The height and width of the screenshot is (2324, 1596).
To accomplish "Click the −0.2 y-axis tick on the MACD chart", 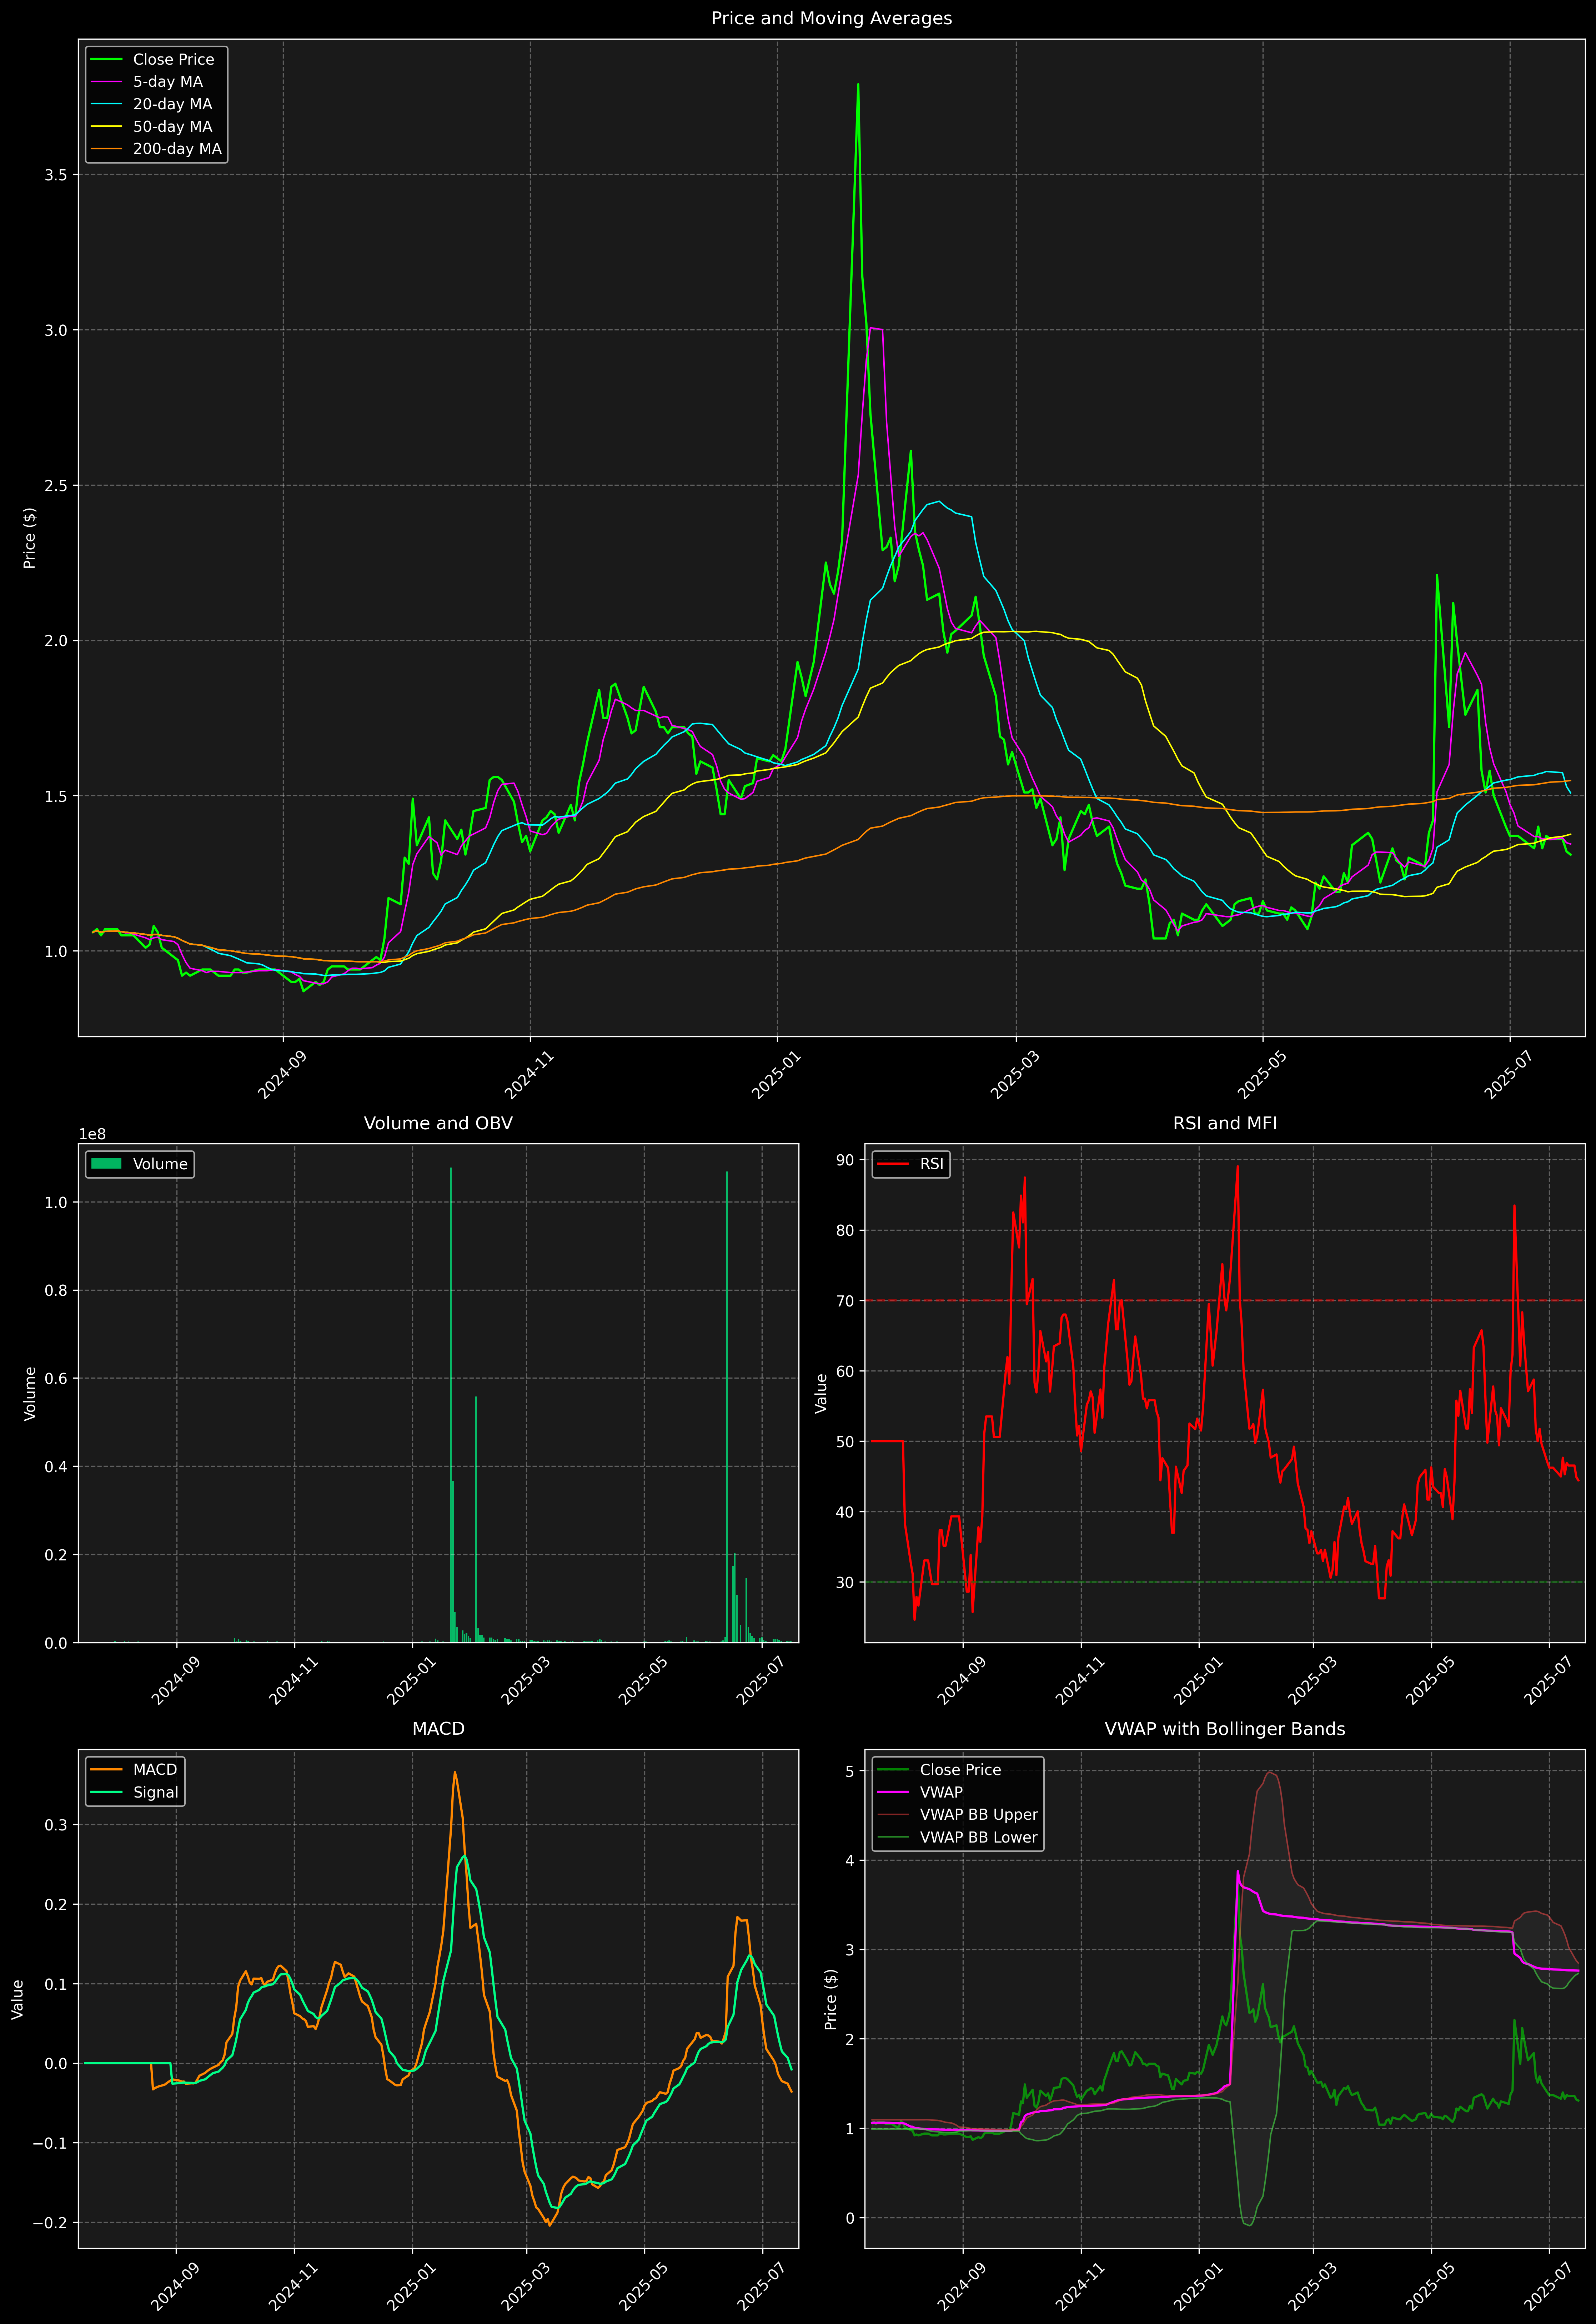I will 50,2223.
